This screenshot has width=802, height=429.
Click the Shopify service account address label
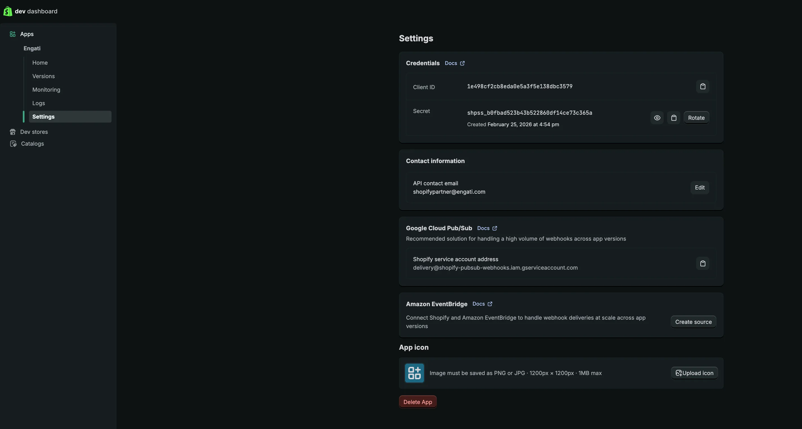[x=455, y=259]
